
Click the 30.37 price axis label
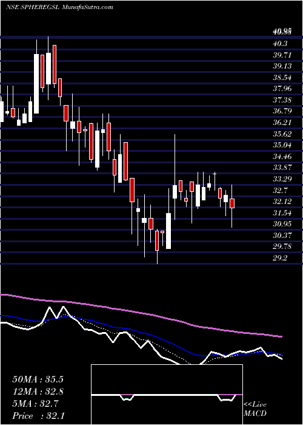[282, 236]
